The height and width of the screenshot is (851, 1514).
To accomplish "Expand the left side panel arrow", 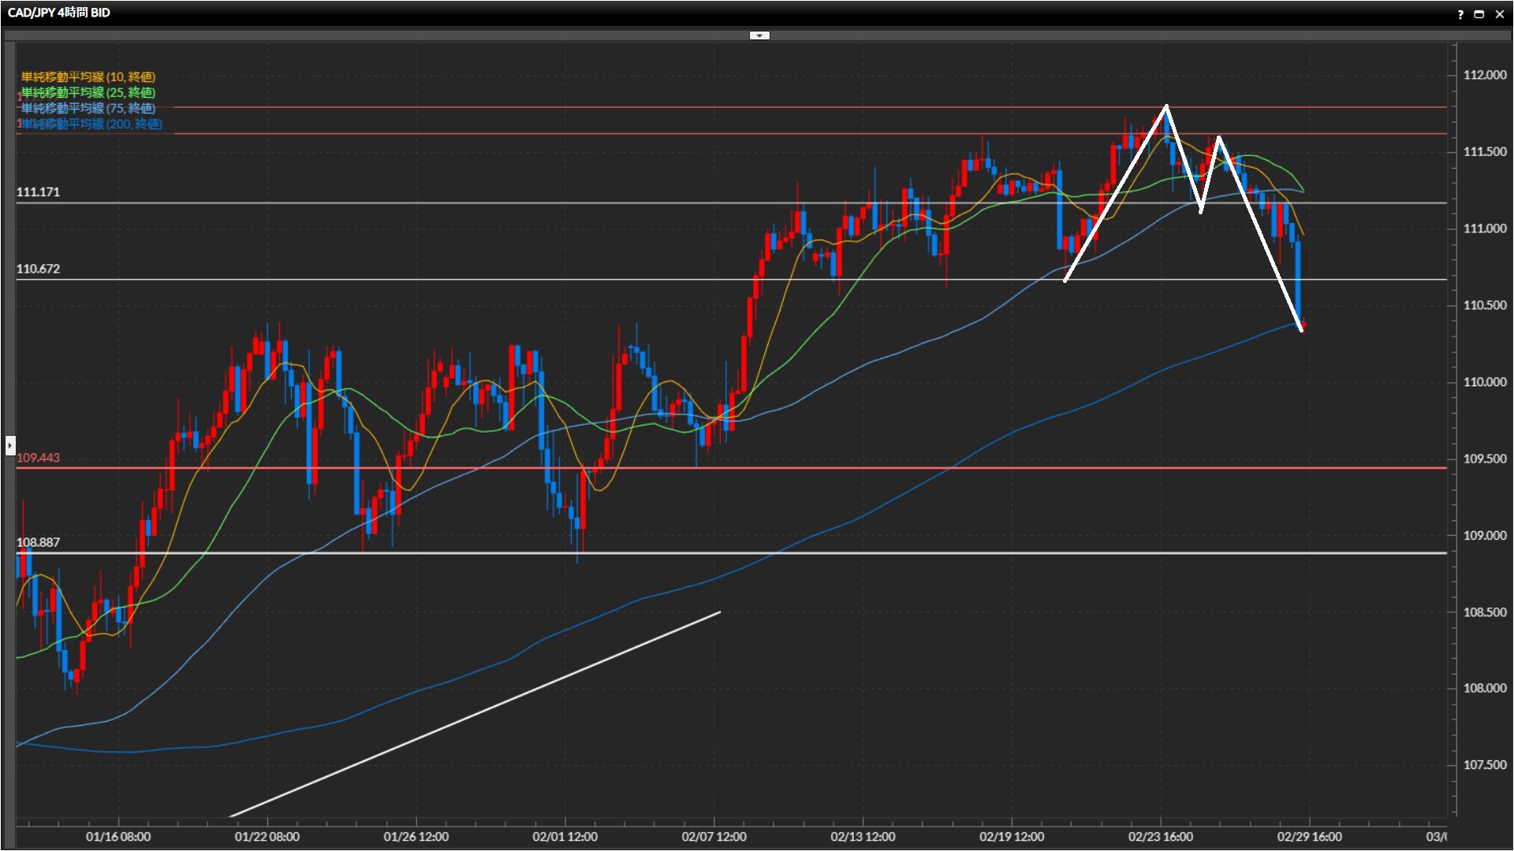I will click(10, 445).
